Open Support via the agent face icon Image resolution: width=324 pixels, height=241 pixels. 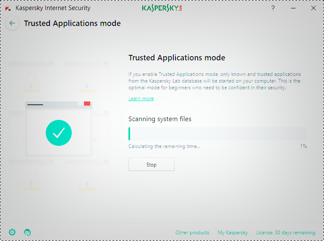(x=28, y=232)
